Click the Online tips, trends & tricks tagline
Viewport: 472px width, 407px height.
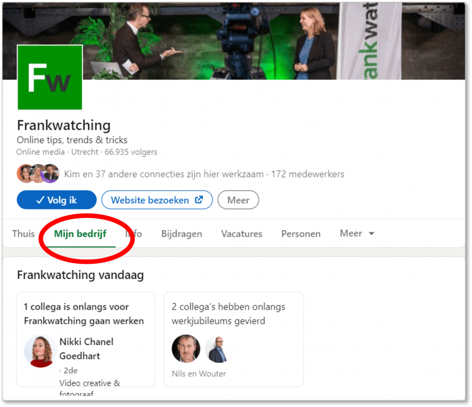tap(72, 140)
